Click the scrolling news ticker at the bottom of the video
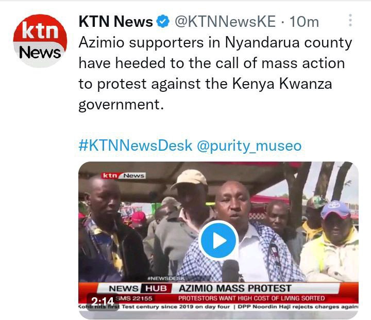Viewport: 371px width, 320px height. click(x=218, y=307)
